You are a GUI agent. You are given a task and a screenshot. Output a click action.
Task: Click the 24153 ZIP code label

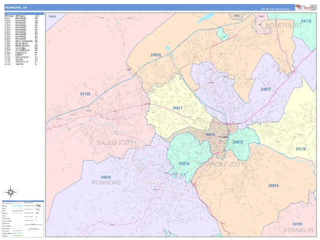tap(85, 94)
